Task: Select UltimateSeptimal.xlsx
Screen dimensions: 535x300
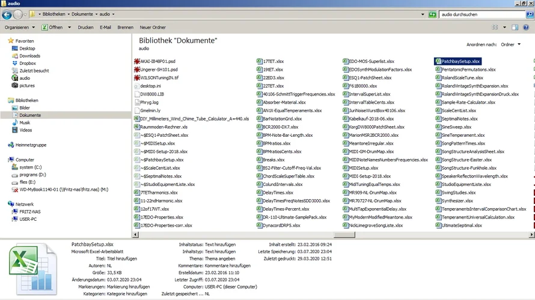Action: (459, 226)
